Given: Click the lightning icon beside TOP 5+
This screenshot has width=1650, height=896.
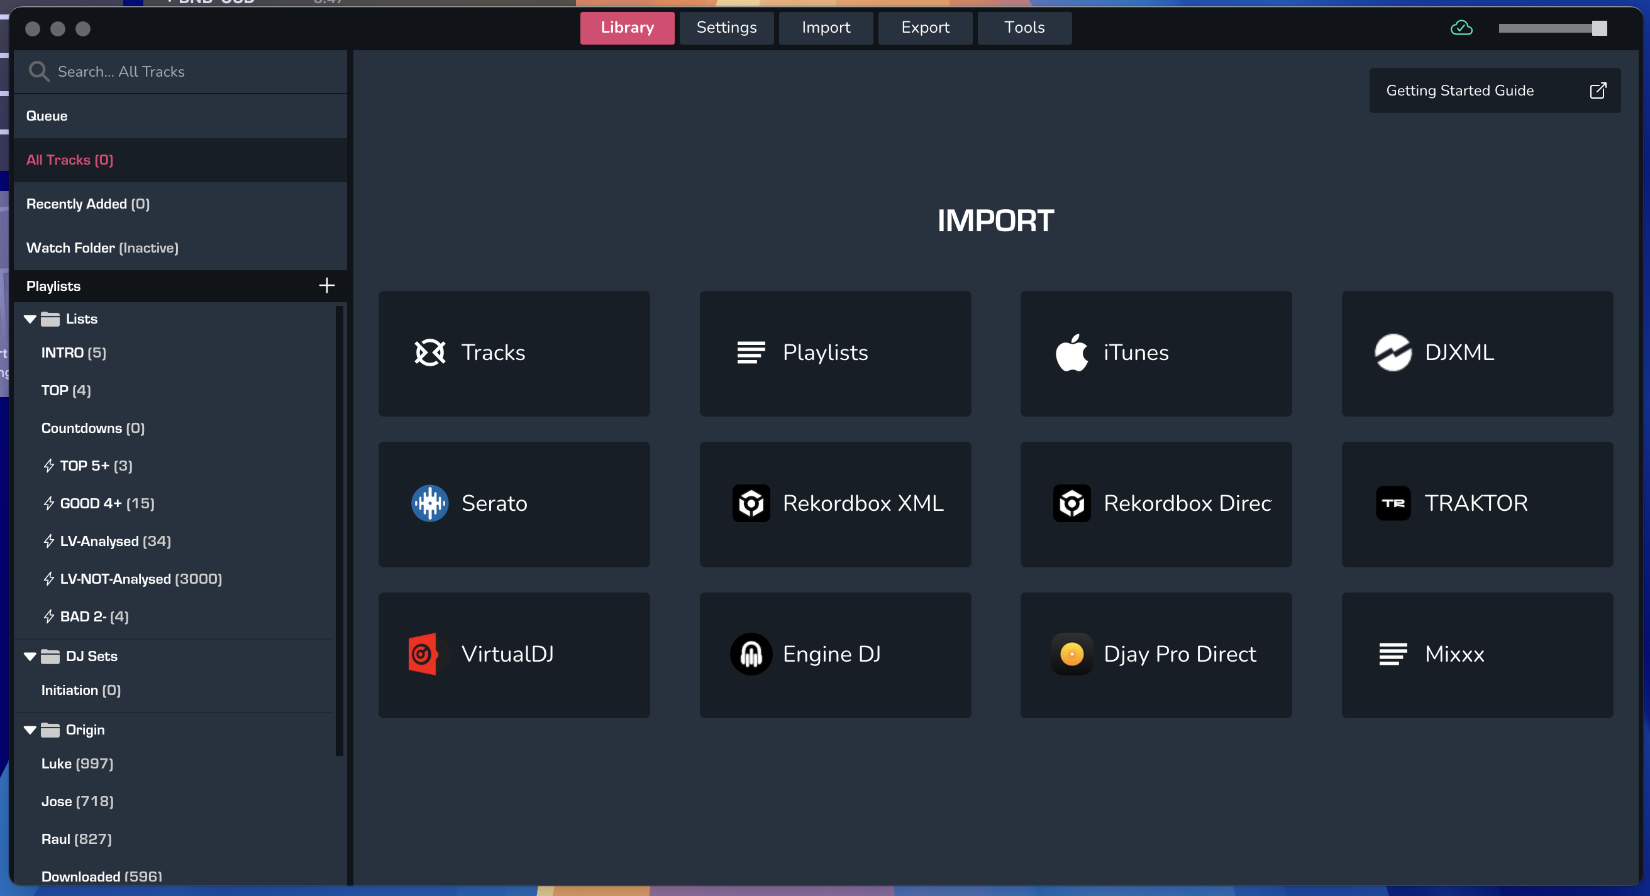Looking at the screenshot, I should pyautogui.click(x=48, y=466).
